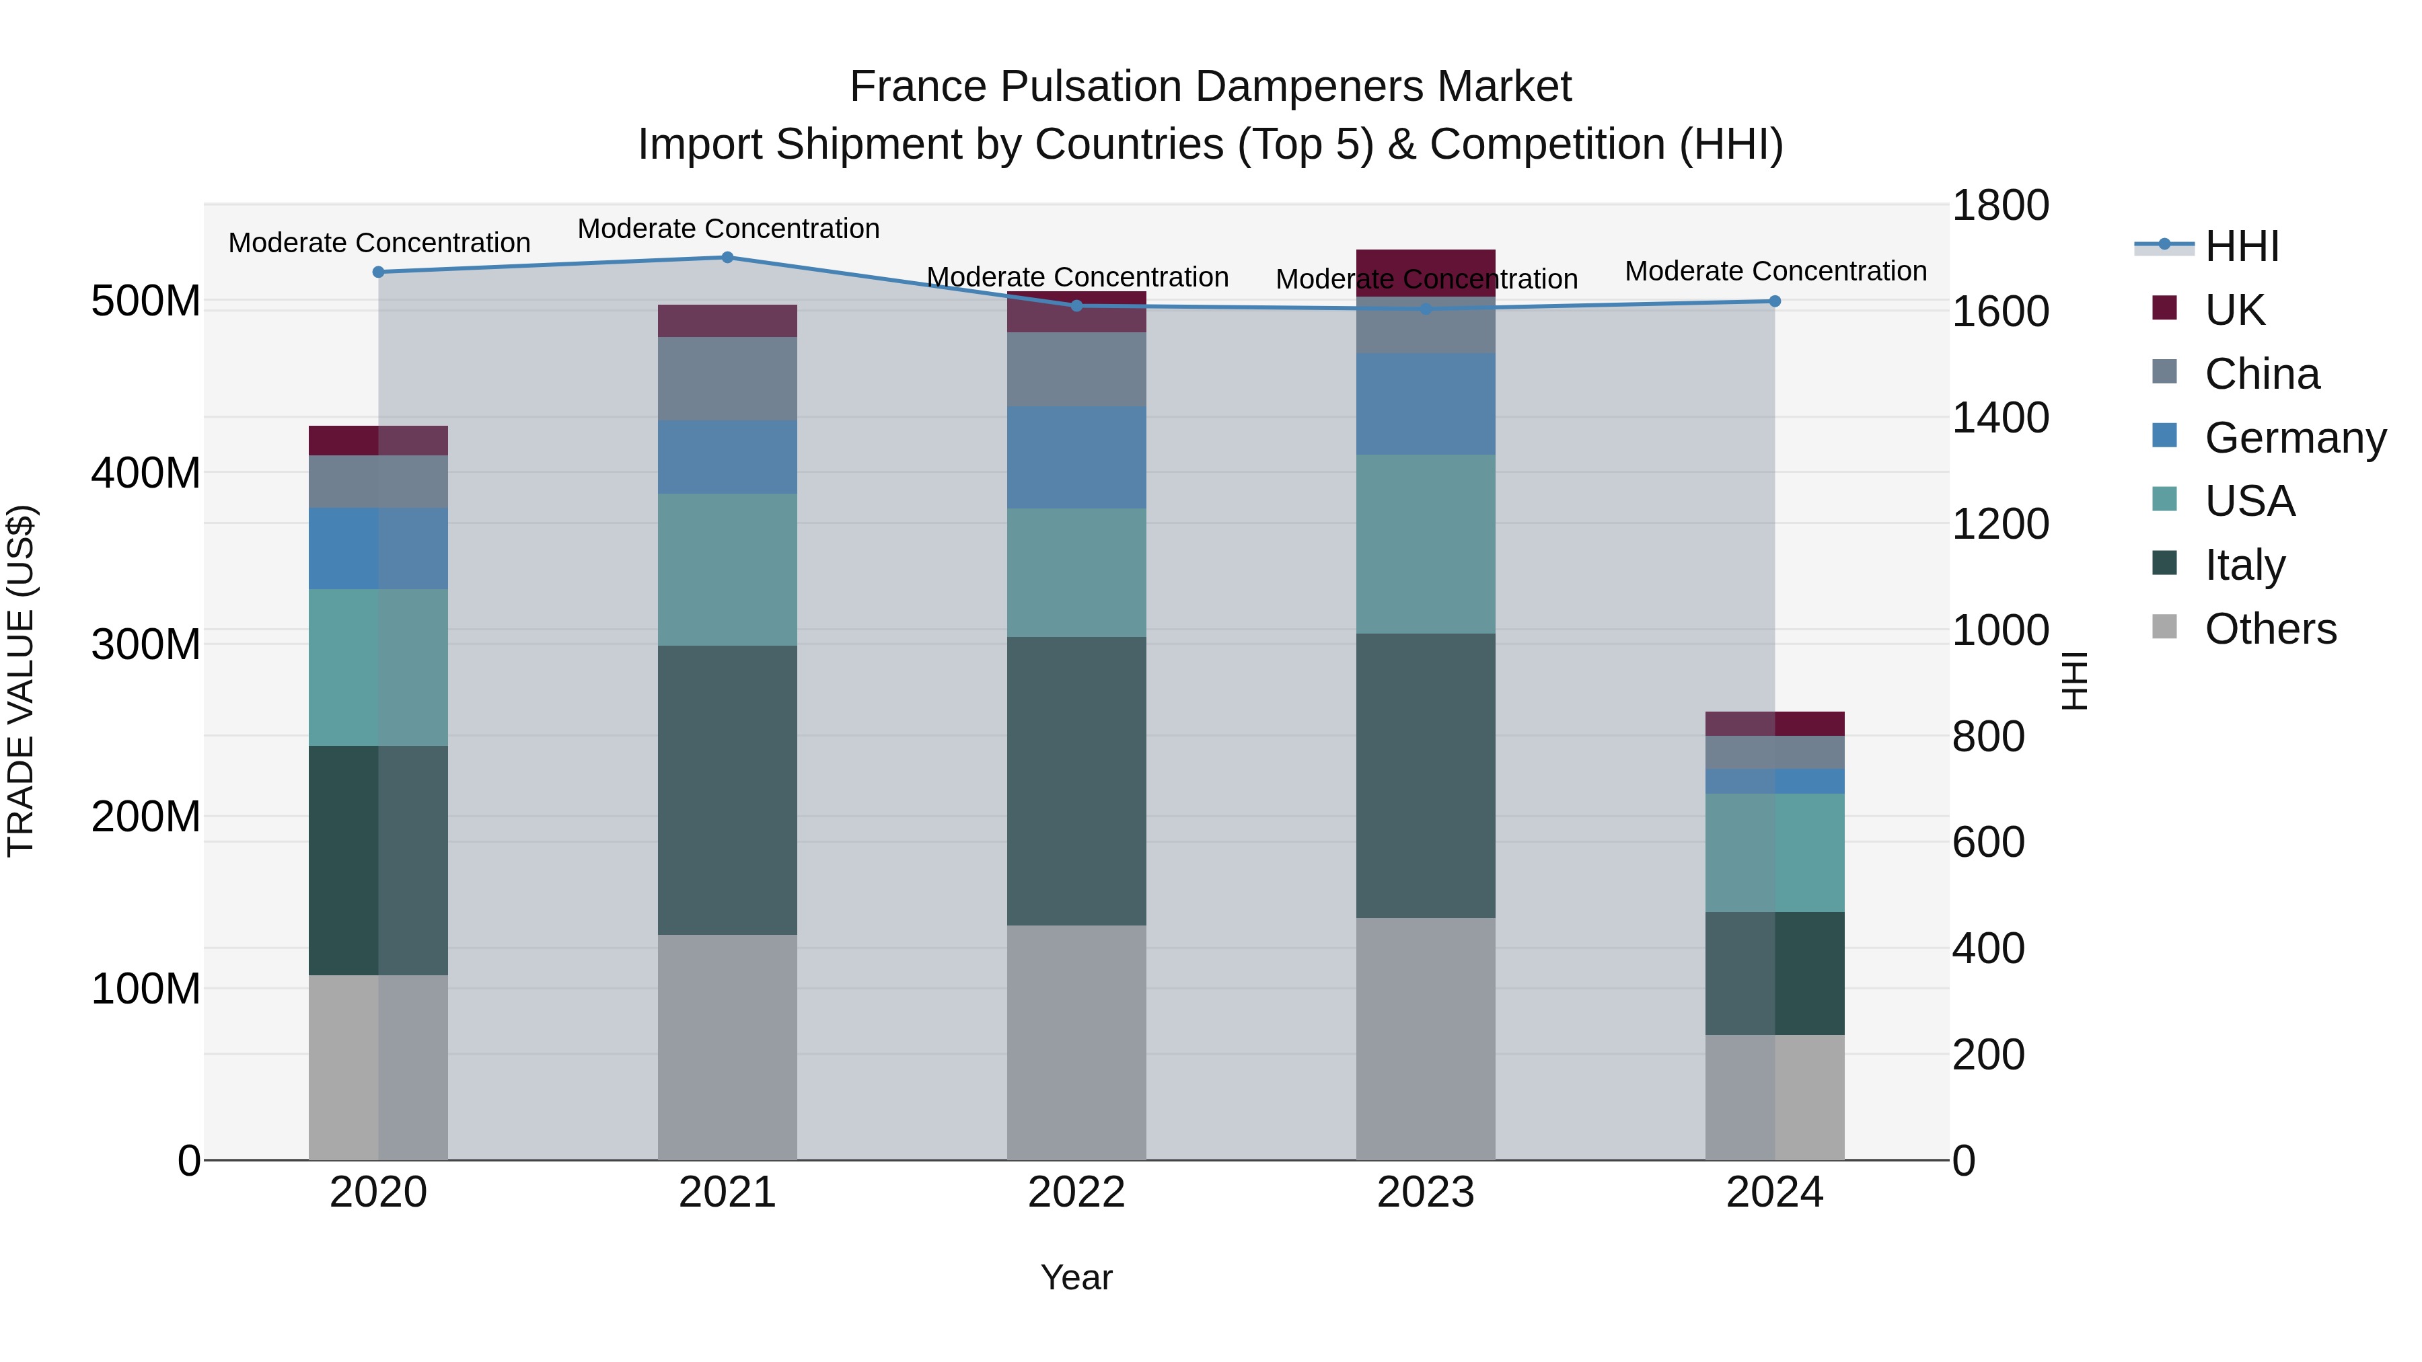Select the USA segment in 2024 bar
The image size is (2422, 1362).
point(1774,853)
